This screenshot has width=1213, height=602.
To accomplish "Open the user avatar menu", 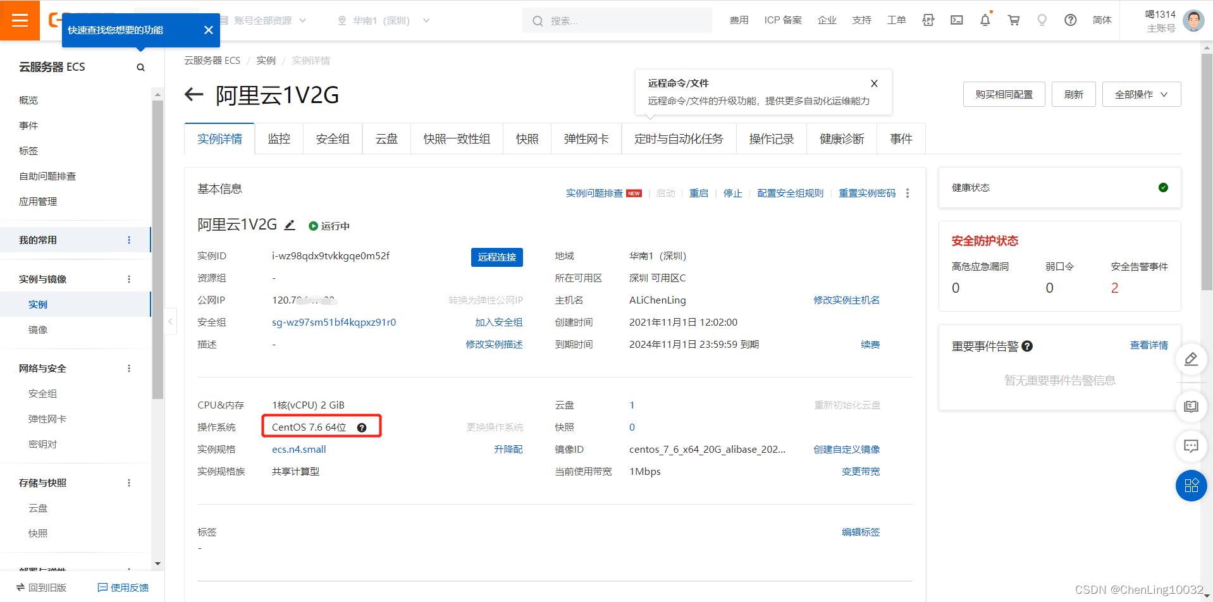I will [x=1193, y=20].
